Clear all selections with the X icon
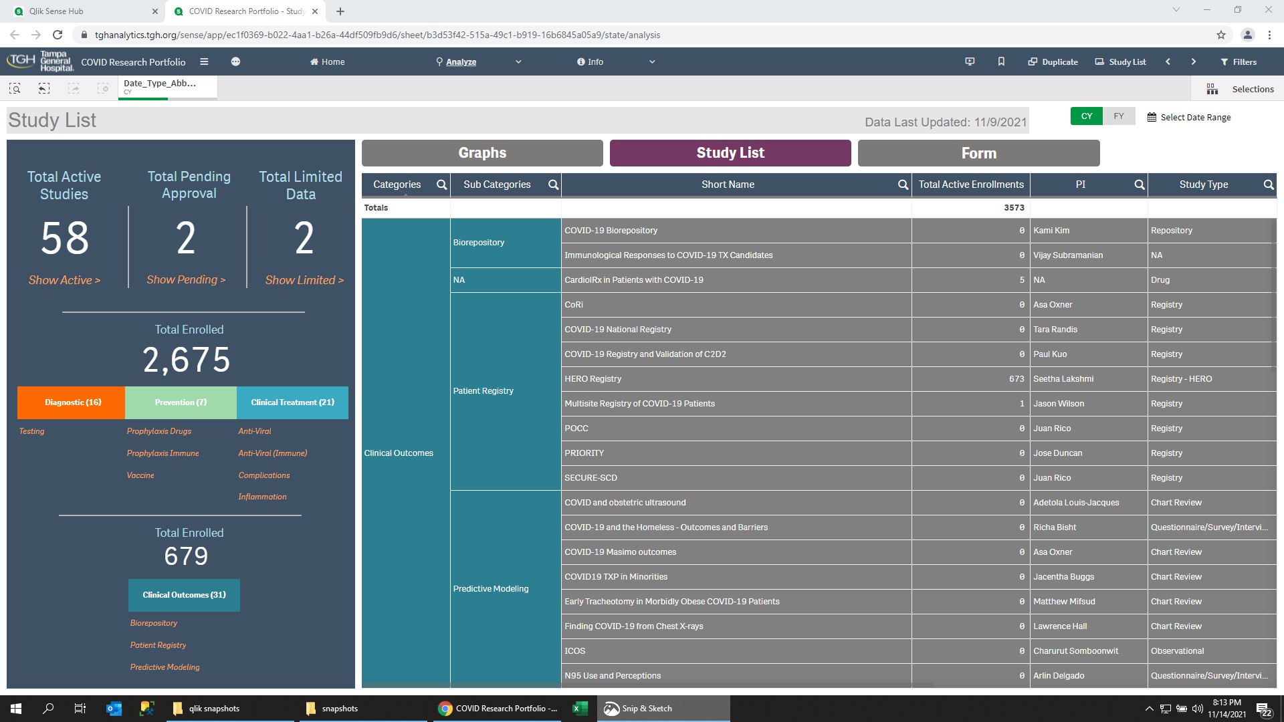Viewport: 1284px width, 722px height. [x=104, y=88]
